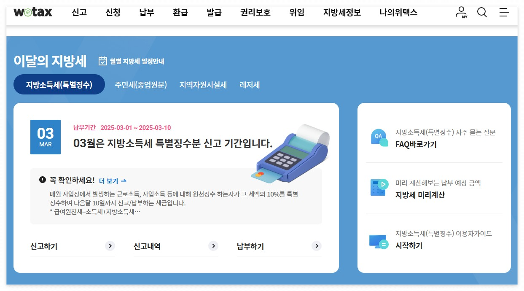The height and width of the screenshot is (291, 524).
Task: Click the 03 MAR date badge
Action: coord(46,137)
